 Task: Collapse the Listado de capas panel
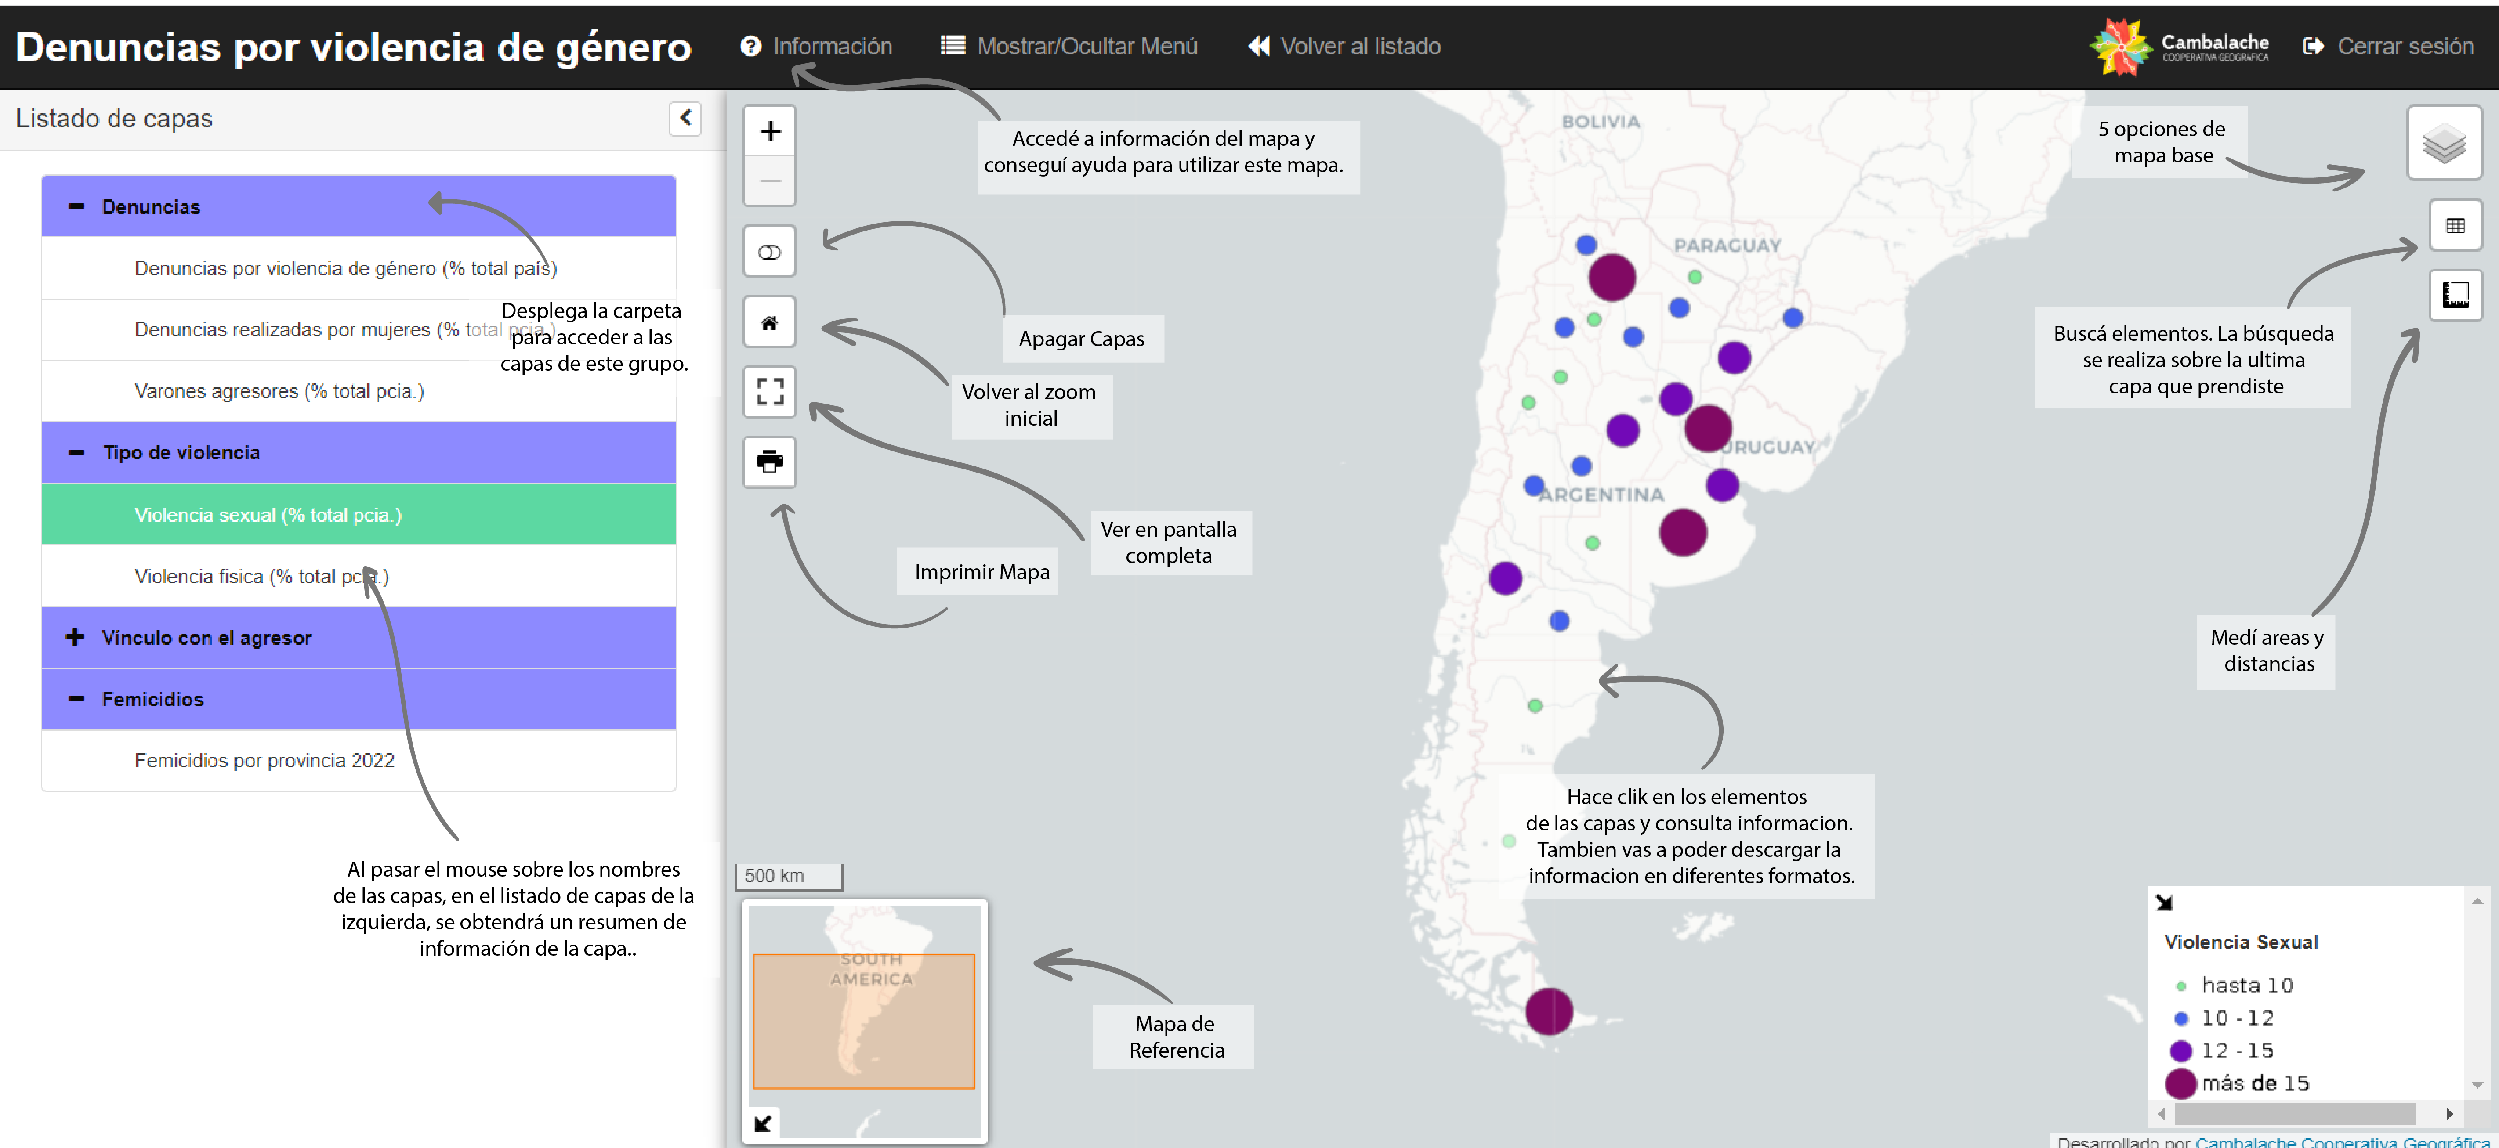click(685, 118)
